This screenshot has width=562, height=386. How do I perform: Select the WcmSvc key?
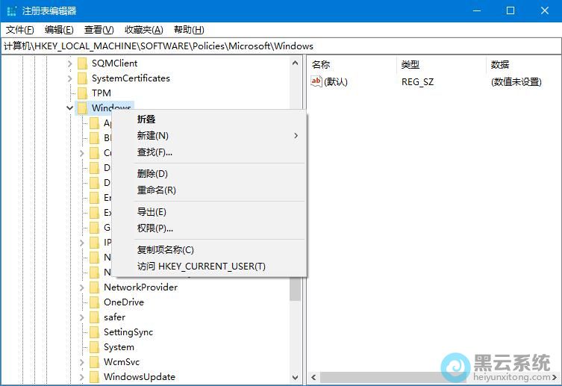tap(122, 362)
